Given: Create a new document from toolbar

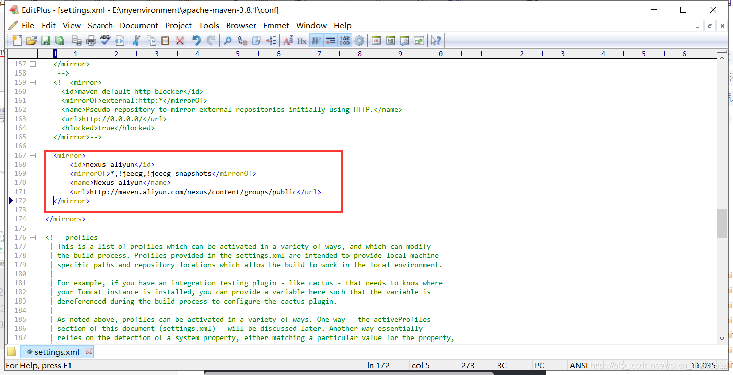Looking at the screenshot, I should pos(17,41).
